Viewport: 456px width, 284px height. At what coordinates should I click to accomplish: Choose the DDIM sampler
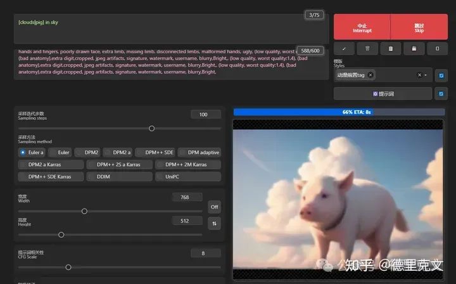coord(120,176)
